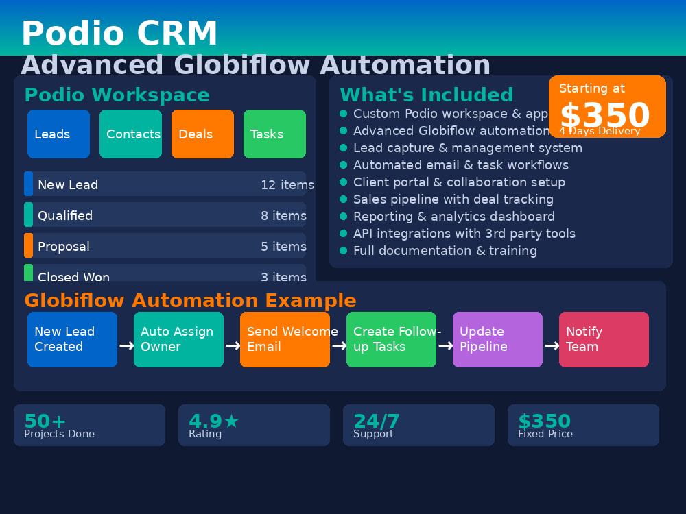The height and width of the screenshot is (514, 686).
Task: Open the Leads app tile
Action: point(58,134)
